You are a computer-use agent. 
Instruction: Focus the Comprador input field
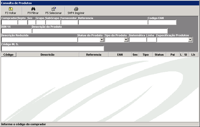click(x=9, y=22)
